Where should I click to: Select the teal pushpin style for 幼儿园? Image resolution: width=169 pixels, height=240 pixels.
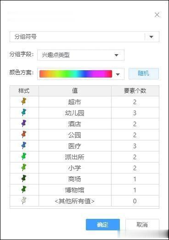(24, 112)
